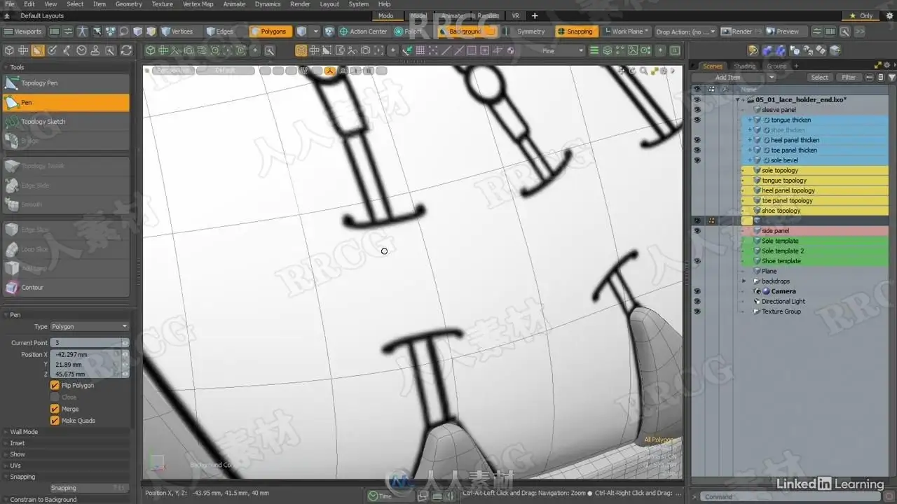Enable the Flip Polygon checkbox
The height and width of the screenshot is (504, 897).
[x=55, y=386]
